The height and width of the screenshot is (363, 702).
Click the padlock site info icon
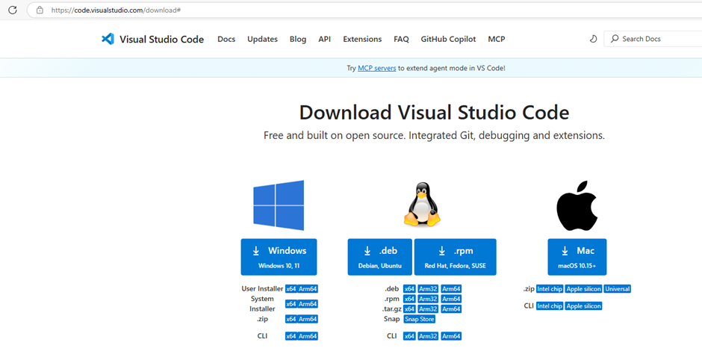(x=40, y=10)
